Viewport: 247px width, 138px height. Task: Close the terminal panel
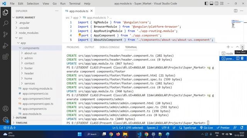coord(242,47)
